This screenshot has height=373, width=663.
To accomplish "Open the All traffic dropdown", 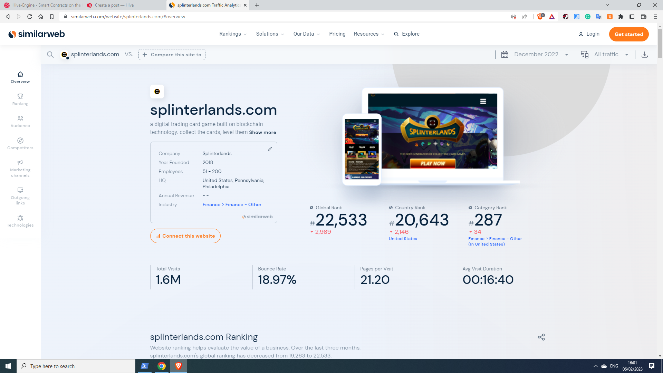I will coord(605,55).
